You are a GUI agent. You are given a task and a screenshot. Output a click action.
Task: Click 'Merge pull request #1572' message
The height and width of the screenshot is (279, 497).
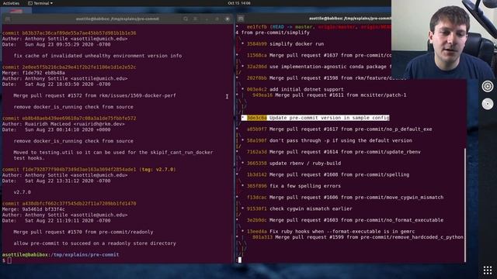tap(95, 95)
